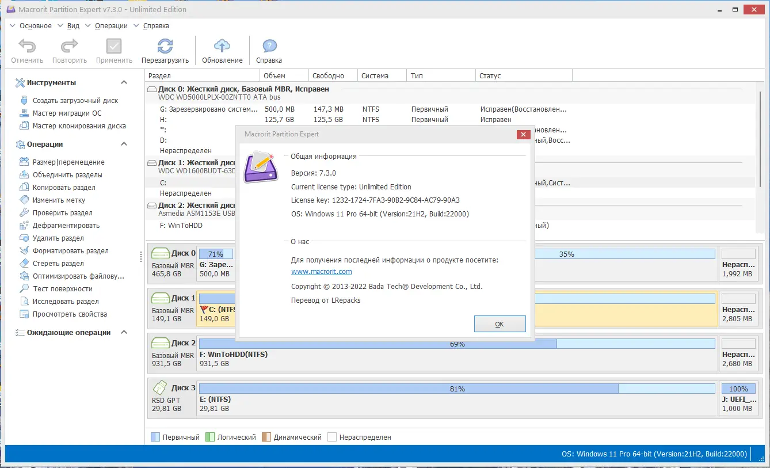
Task: Open the Вид menu
Action: click(73, 26)
